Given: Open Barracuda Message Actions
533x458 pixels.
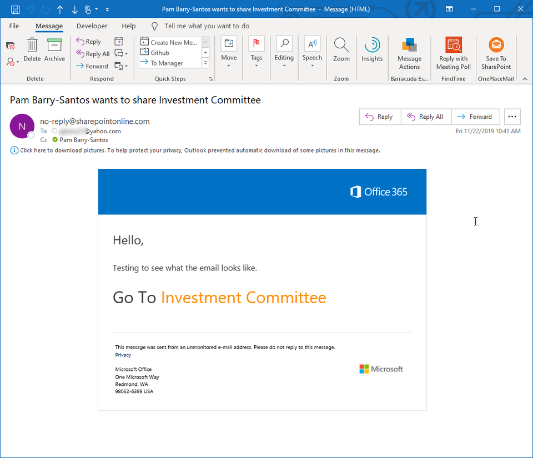Looking at the screenshot, I should 409,54.
